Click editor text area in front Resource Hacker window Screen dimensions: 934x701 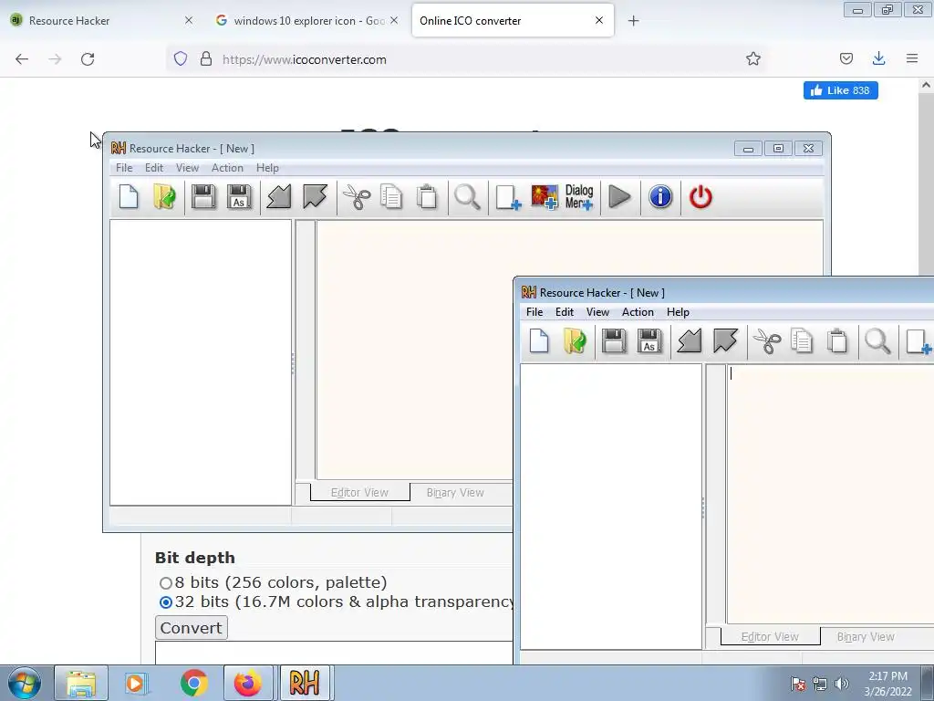[x=830, y=494]
